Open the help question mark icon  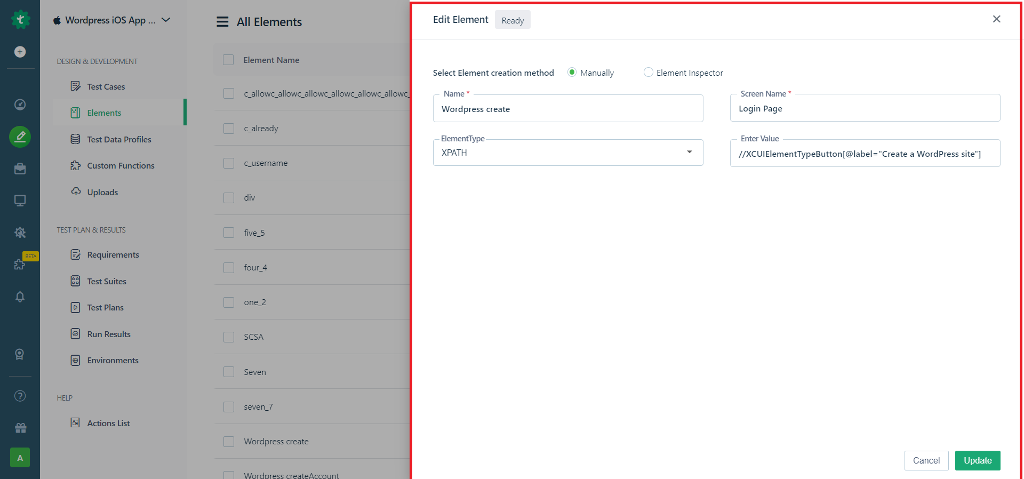[x=20, y=396]
